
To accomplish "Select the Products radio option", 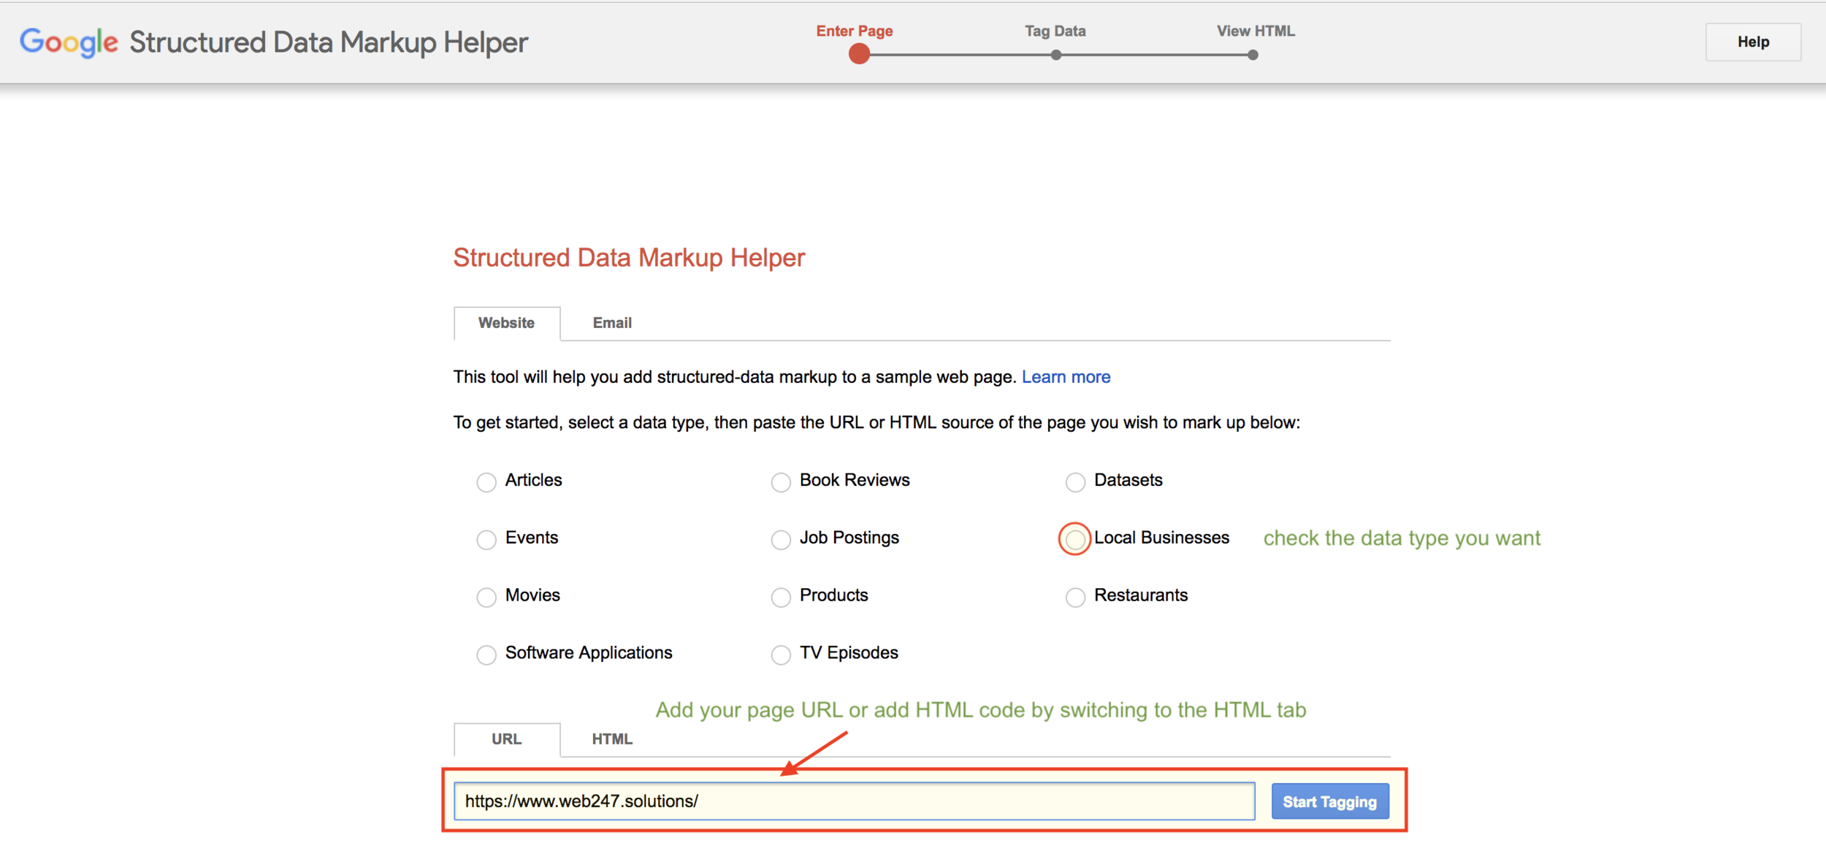I will coord(781,598).
